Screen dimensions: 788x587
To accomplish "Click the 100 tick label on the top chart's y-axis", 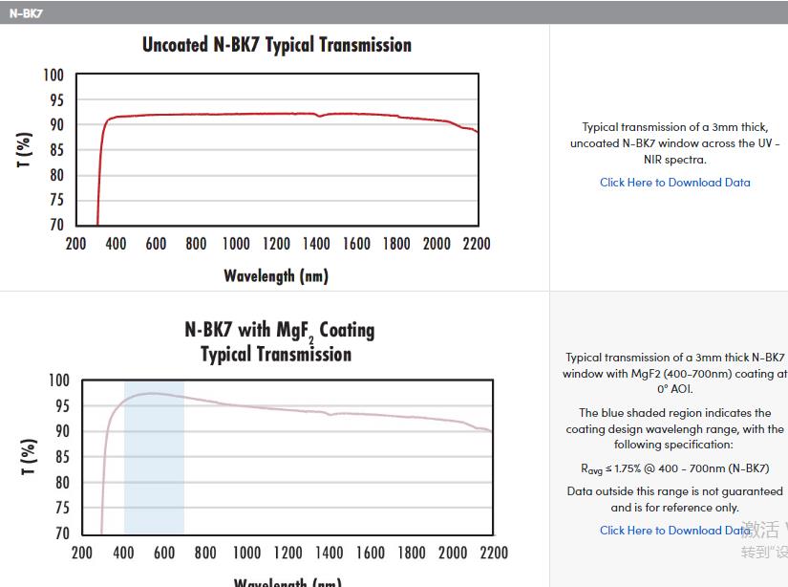I will click(53, 76).
